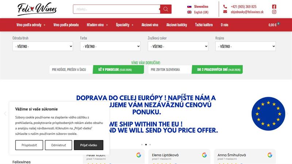292x164 pixels.
Task: Open the Akciové vína menu item
Action: [x=150, y=25]
